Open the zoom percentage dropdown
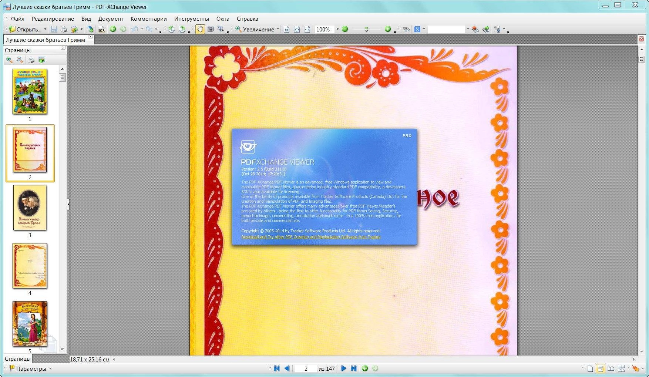 coord(337,29)
